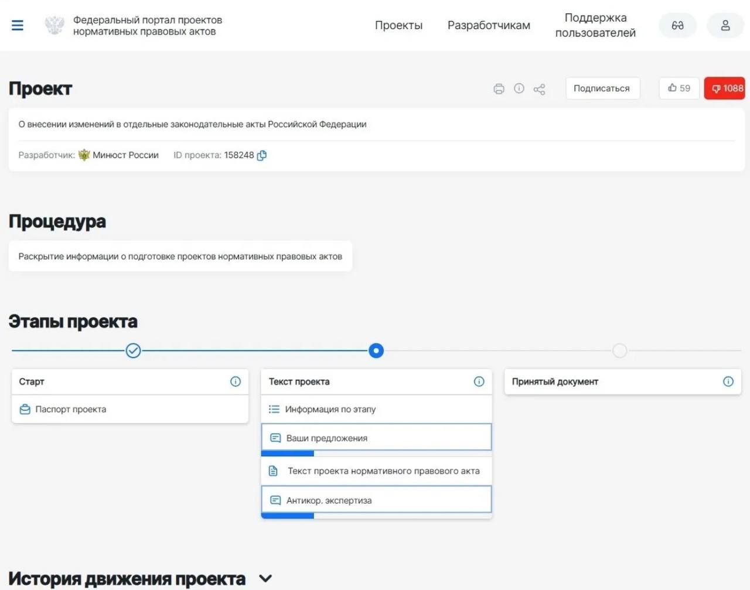Print the project via printer icon
Image resolution: width=750 pixels, height=590 pixels.
pyautogui.click(x=499, y=89)
